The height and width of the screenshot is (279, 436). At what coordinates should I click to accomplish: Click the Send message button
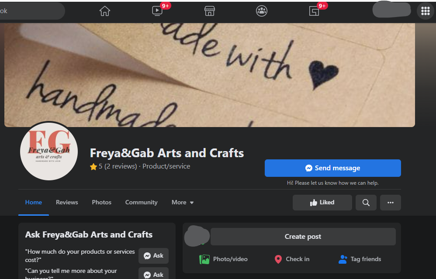click(x=332, y=168)
